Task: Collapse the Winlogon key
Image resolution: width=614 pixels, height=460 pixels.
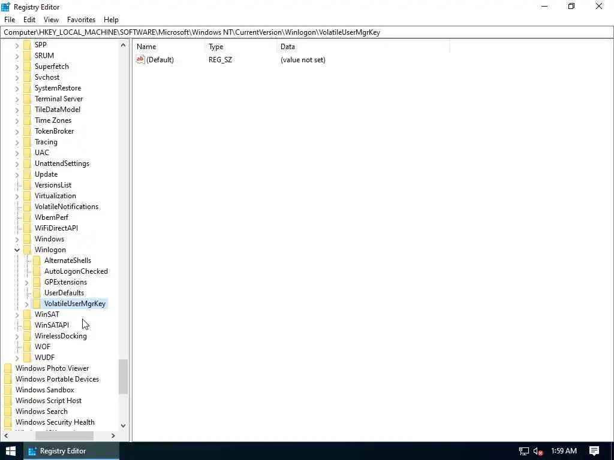Action: pyautogui.click(x=17, y=250)
